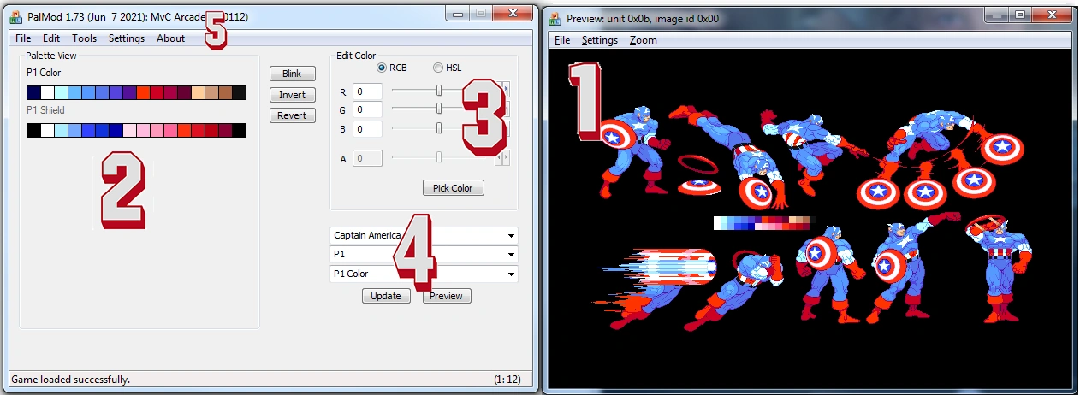Click the R channel slider thumb
Screen dimensions: 1080x395
[439, 91]
